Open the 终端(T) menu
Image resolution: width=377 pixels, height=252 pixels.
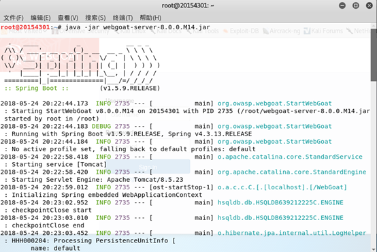pos(122,18)
